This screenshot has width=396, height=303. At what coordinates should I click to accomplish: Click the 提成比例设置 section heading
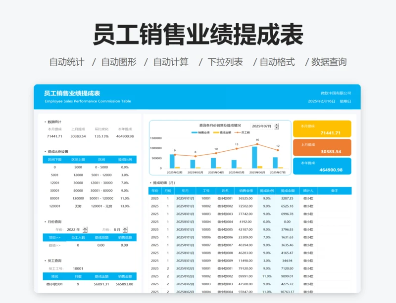(58, 152)
